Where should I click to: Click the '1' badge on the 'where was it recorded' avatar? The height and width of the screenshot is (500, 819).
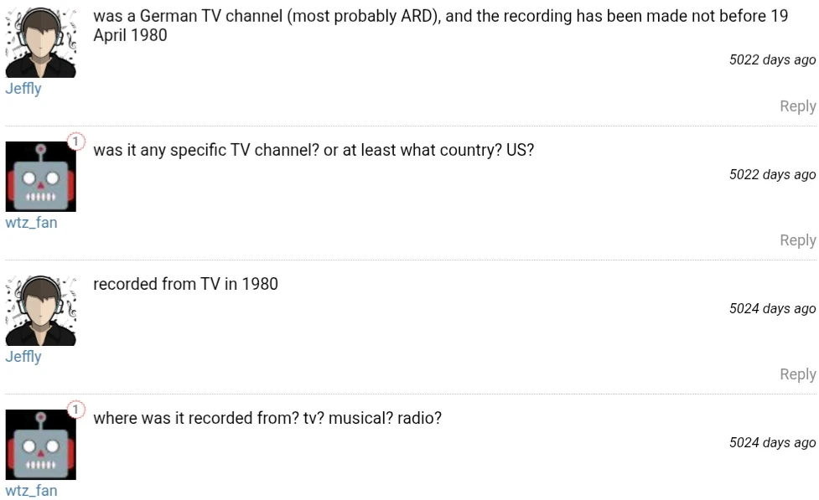75,410
